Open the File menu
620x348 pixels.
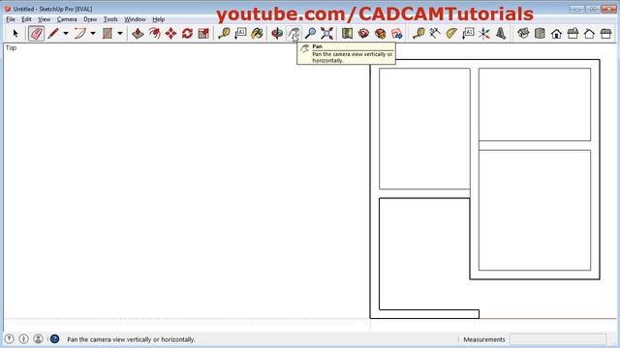pyautogui.click(x=11, y=19)
